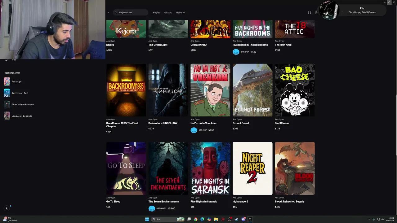Open BackRooms 1995 The Final Chapter cover
This screenshot has width=397, height=223.
126,90
